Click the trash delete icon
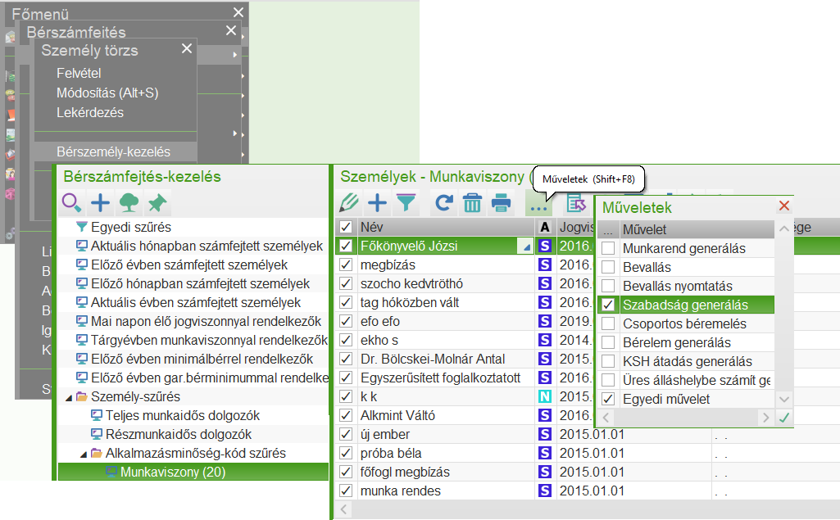Viewport: 840px width, 520px height. 472,203
